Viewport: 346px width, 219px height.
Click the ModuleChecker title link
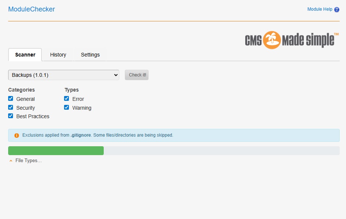pyautogui.click(x=31, y=9)
